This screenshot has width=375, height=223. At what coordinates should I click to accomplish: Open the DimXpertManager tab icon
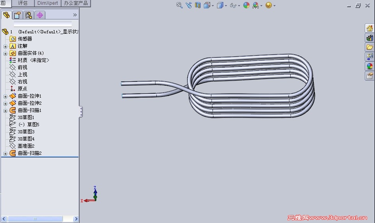click(40, 15)
